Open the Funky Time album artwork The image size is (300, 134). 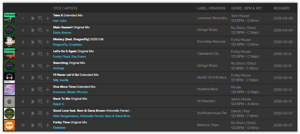click(x=9, y=125)
